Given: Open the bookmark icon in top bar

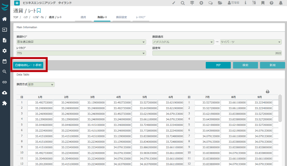Looking at the screenshot, I should point(263,3).
